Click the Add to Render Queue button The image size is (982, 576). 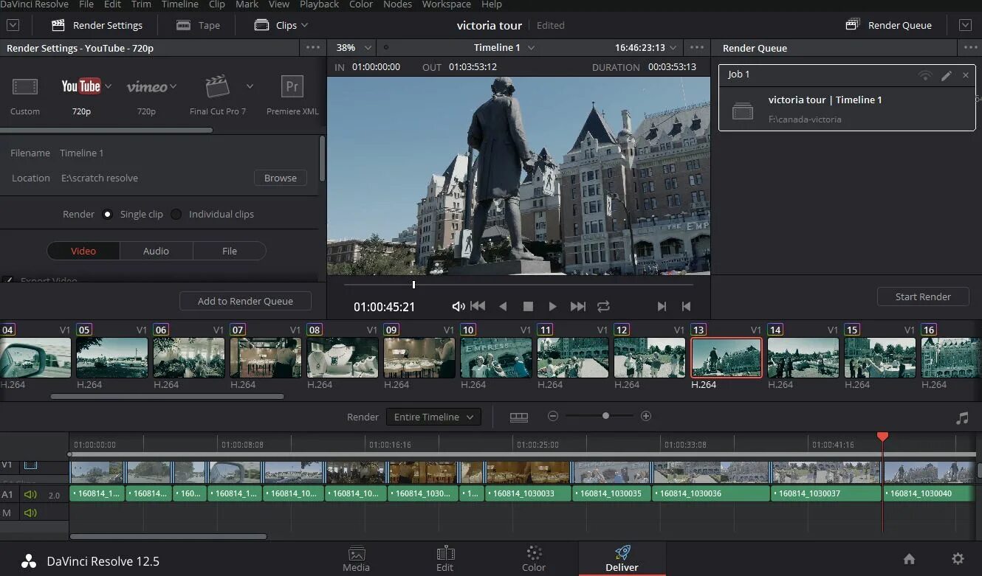coord(245,301)
